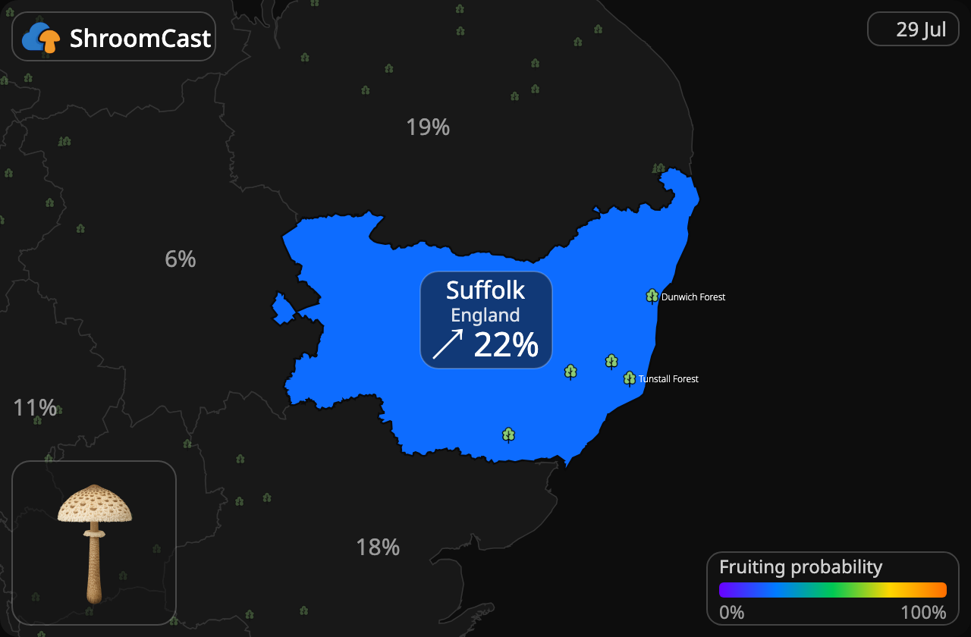The width and height of the screenshot is (971, 637).
Task: Click the fruiting probability color gradient bar
Action: [x=833, y=590]
